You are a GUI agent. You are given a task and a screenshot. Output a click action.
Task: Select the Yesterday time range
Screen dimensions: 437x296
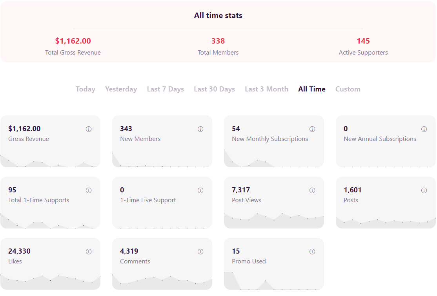point(121,89)
